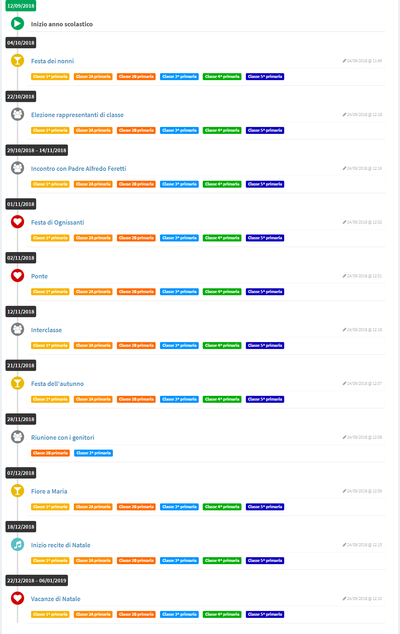Screen dimensions: 400x634
Task: Click the yellow cocktail icon for Festa dei nonni
Action: [18, 61]
